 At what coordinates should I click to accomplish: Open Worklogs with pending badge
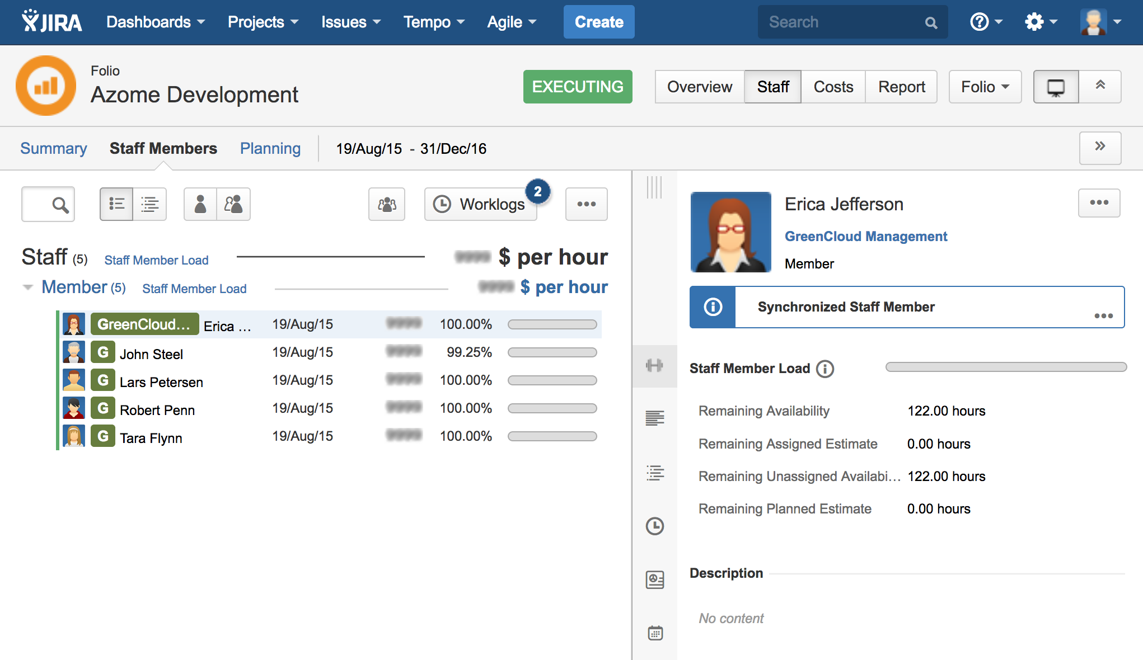pos(481,205)
